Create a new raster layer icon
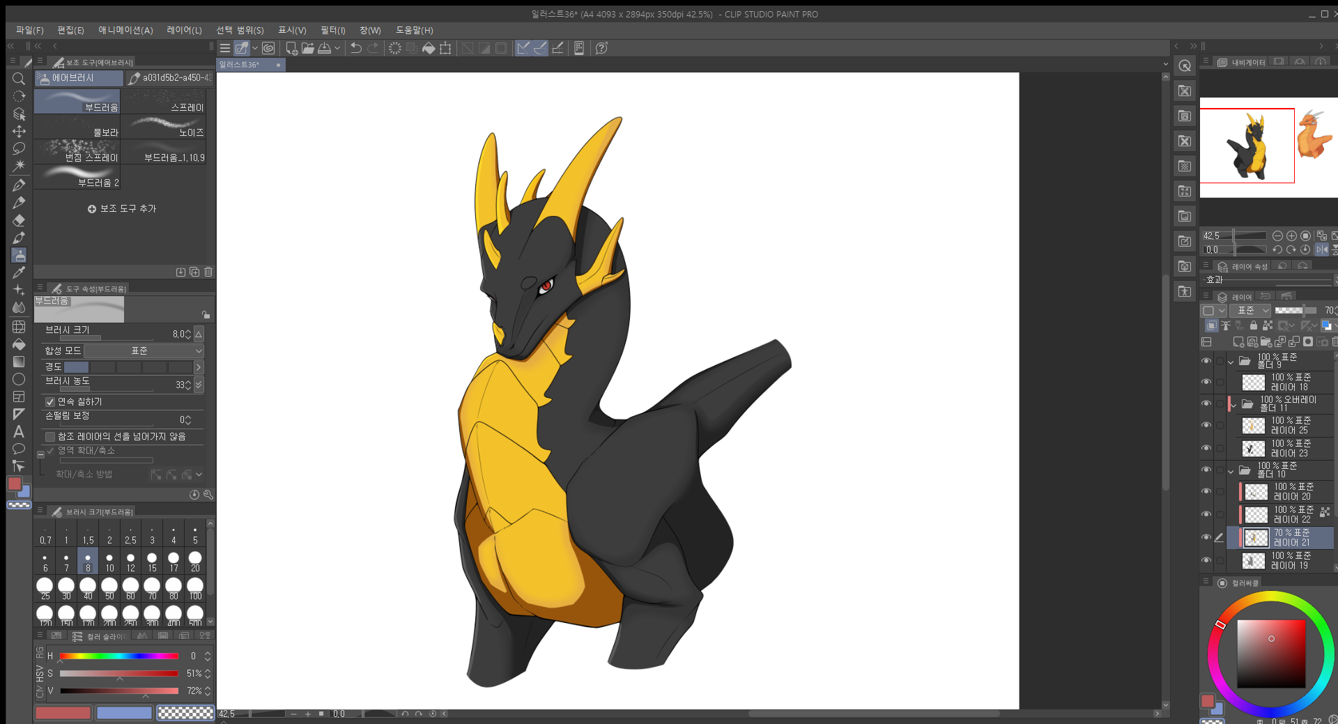 [1238, 341]
